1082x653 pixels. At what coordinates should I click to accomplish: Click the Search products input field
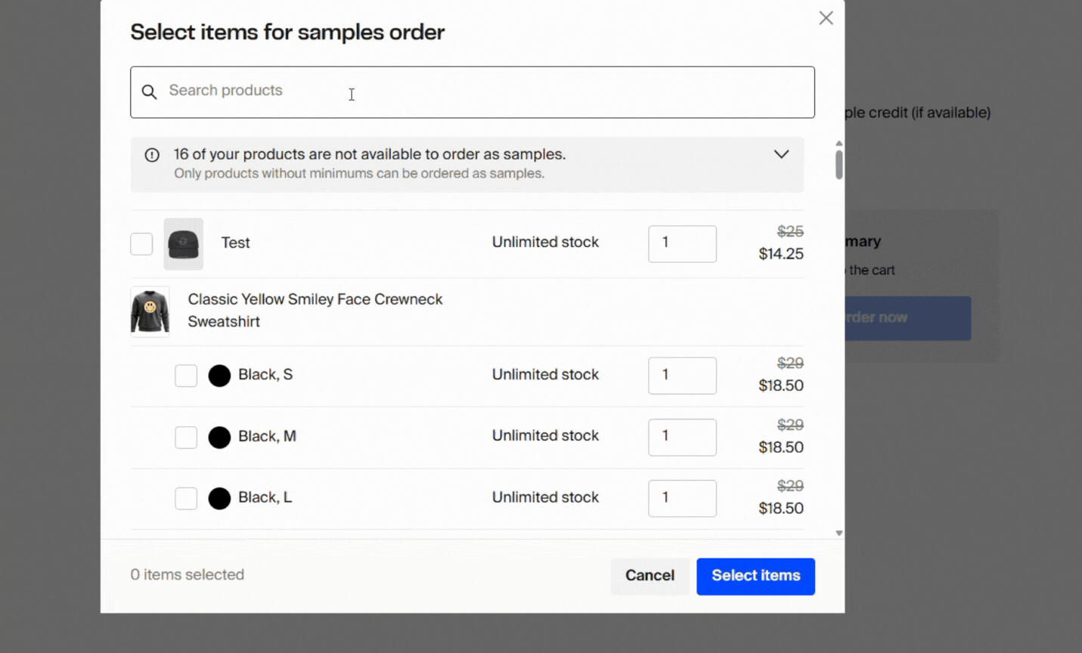tap(378, 91)
